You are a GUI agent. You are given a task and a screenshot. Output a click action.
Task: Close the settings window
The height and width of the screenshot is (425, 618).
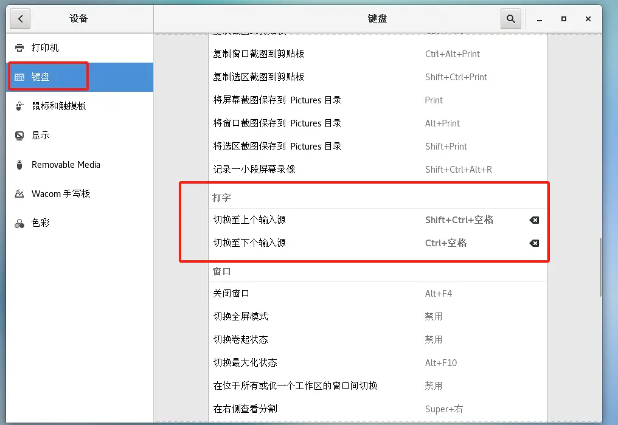588,19
